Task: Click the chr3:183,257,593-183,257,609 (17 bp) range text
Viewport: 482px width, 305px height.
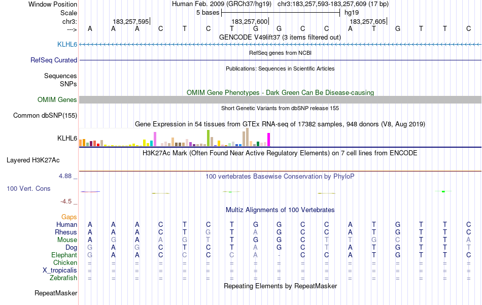Action: (333, 4)
